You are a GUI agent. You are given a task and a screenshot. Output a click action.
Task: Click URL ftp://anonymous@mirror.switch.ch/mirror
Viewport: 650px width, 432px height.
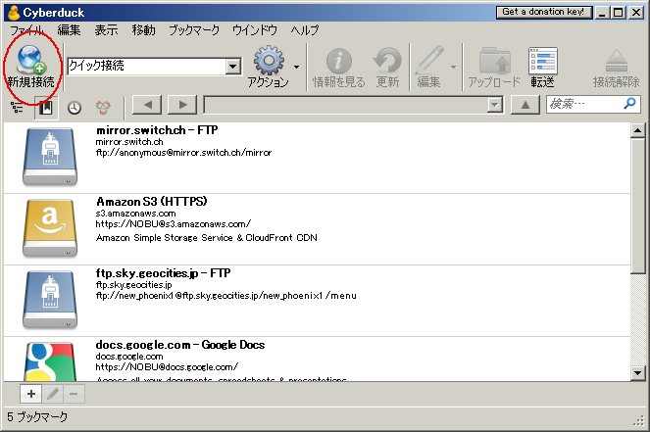(183, 153)
